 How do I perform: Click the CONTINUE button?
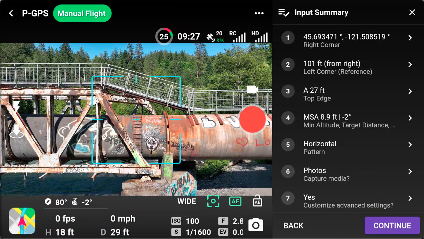[x=392, y=225]
